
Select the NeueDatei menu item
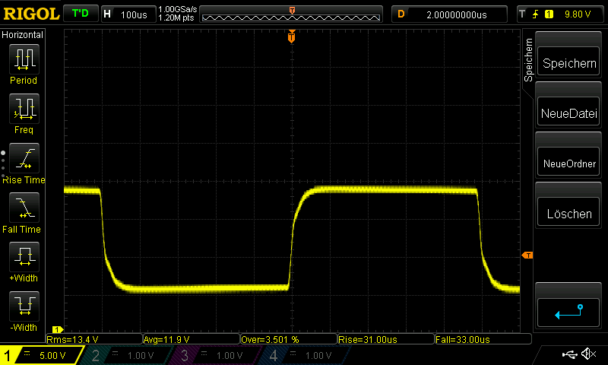[569, 114]
